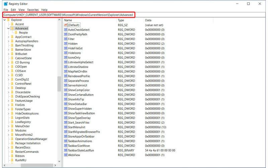Click the WebView DWORD icon
Image resolution: width=268 pixels, height=168 pixels.
click(66, 155)
